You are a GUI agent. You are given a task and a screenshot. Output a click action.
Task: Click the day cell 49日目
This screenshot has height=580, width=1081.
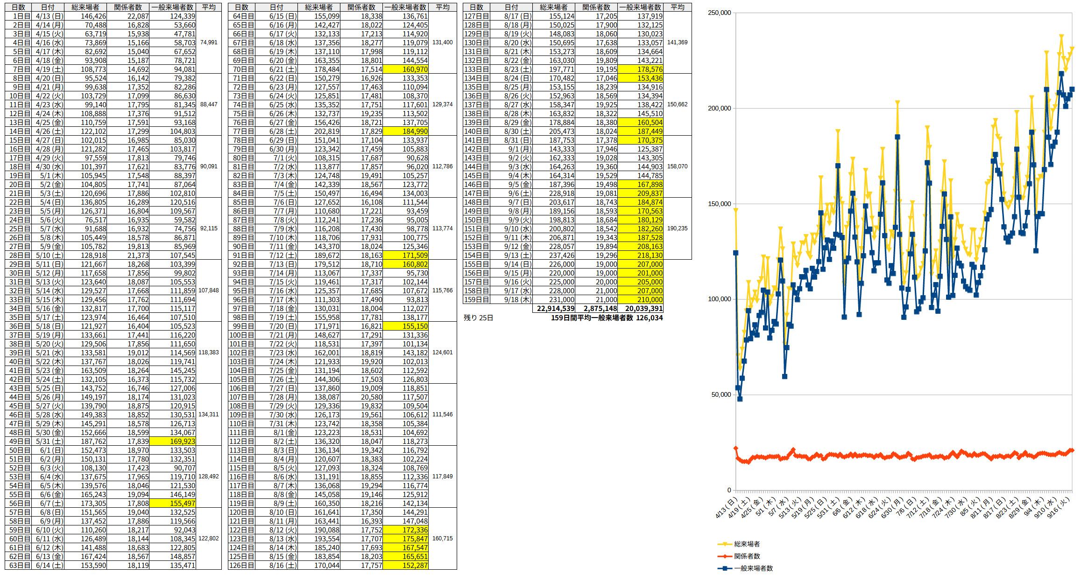(18, 442)
